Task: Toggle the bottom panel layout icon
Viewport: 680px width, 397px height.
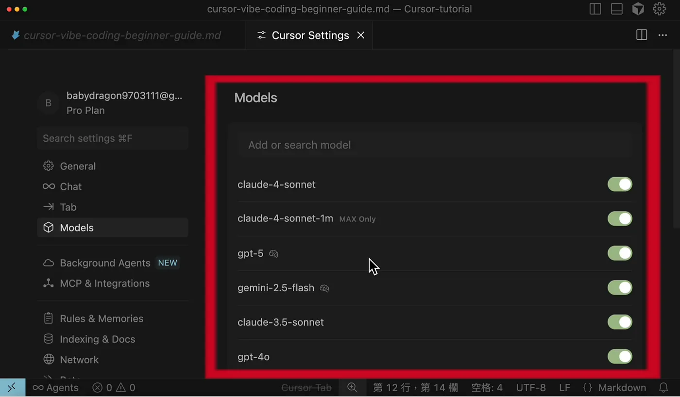Action: (x=616, y=9)
